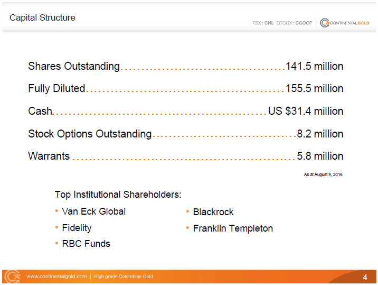Viewport: 378px width, 285px height.
Task: Select the Top Institutional Shareholders heading
Action: (x=118, y=195)
